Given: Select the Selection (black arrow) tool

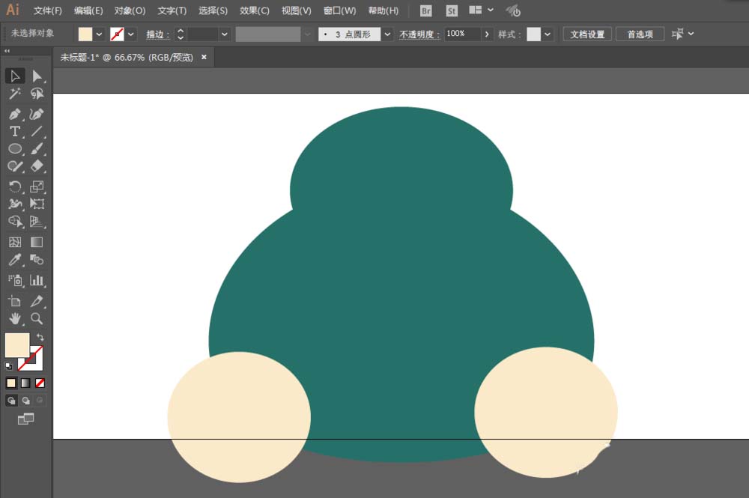Looking at the screenshot, I should [15, 76].
